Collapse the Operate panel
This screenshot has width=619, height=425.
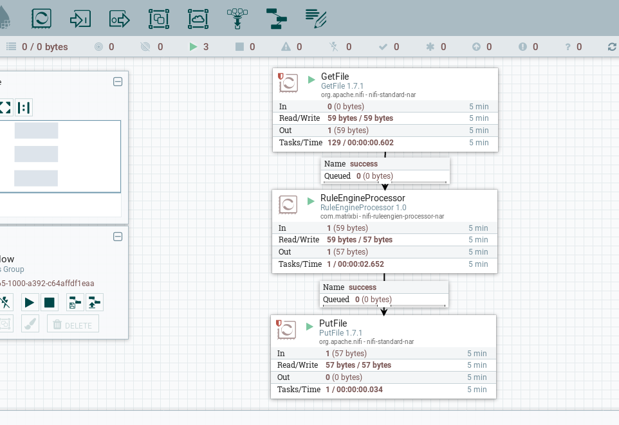point(118,237)
